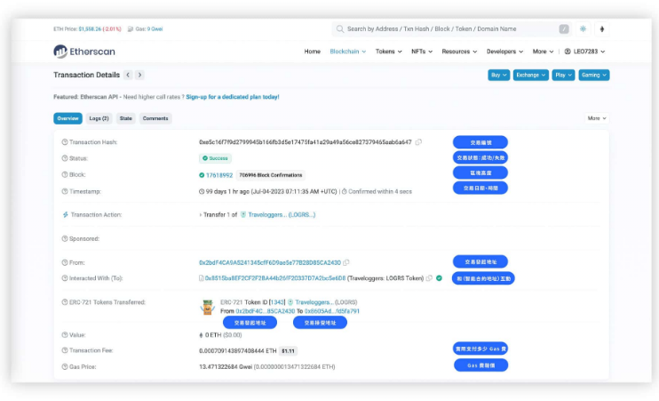Viewport: 659px width, 401px height.
Task: Click the contract file icon before To address
Action: (x=202, y=278)
